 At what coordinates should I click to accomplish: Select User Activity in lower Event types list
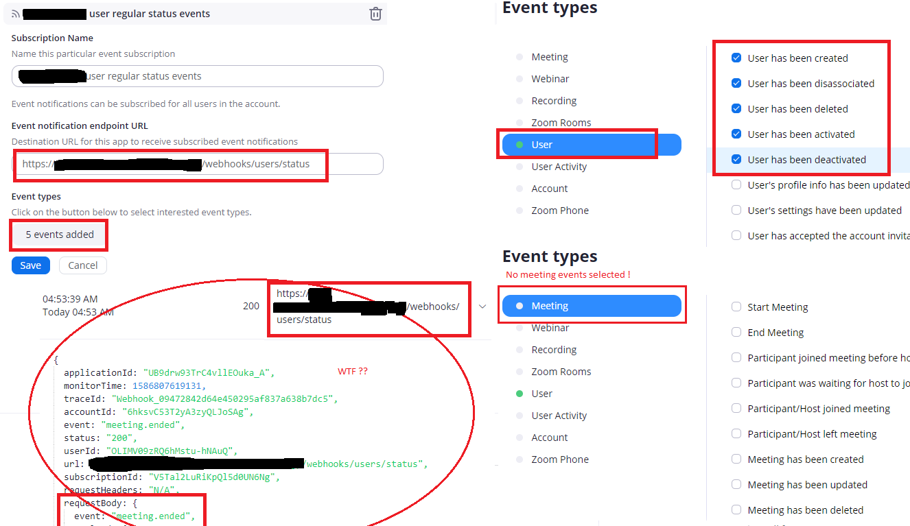(559, 416)
